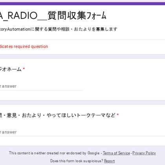
Task: Click the Report link for suspicious forms
Action: pos(109,161)
